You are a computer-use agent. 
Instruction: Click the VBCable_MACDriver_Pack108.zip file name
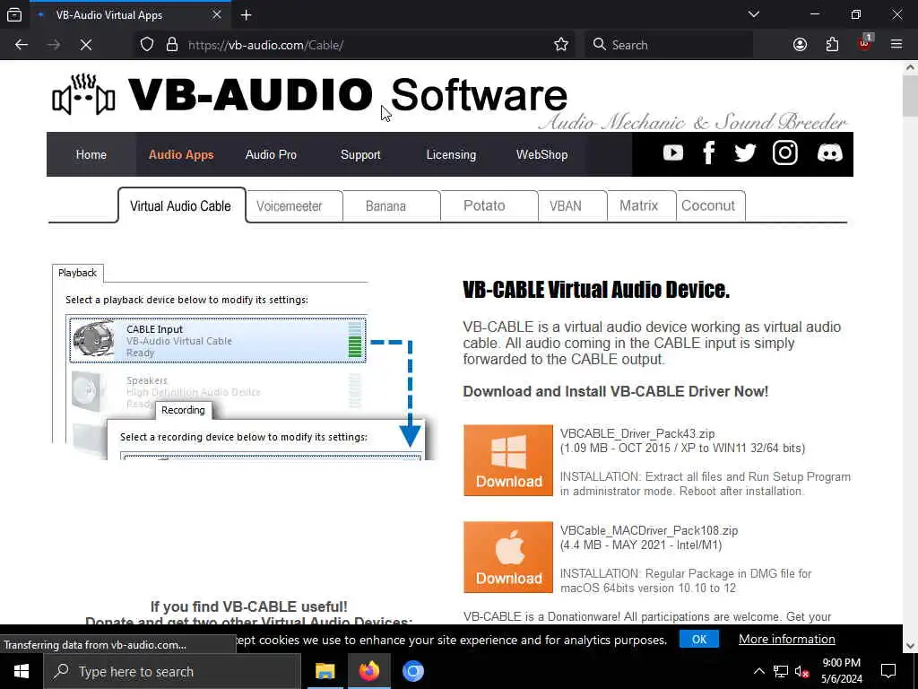point(649,530)
